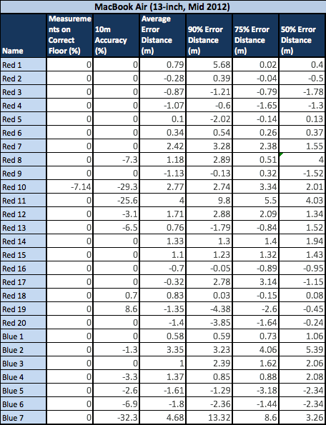326x425 pixels.
Task: Select the 4.03 cell in Red 11 row
Action: [302, 200]
